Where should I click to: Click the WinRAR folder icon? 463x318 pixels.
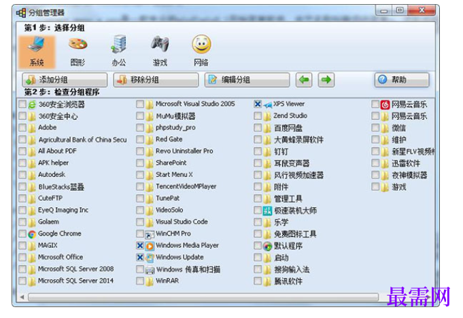coord(150,281)
